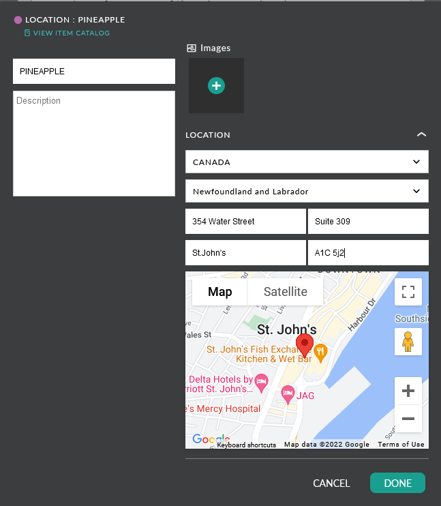Viewport: 441px width, 506px height.
Task: Click the item catalog document icon
Action: tap(27, 33)
